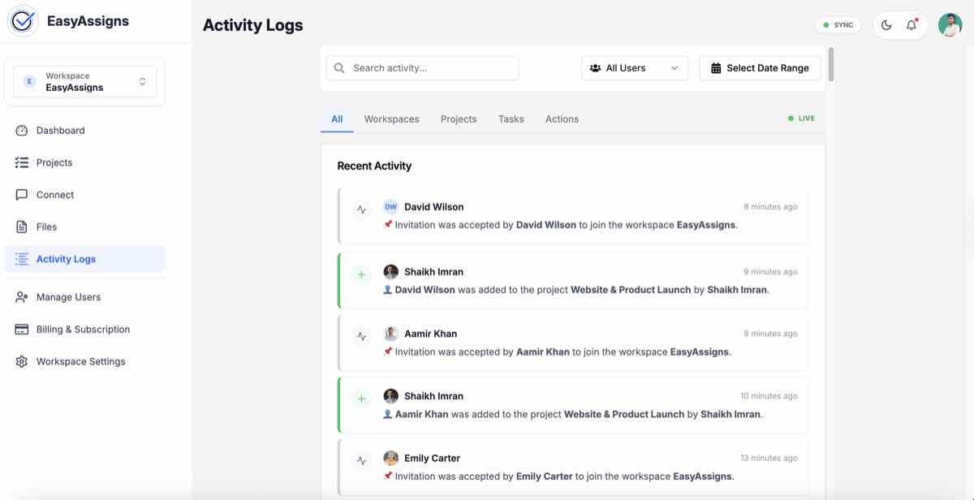Toggle the LIVE activity indicator
The width and height of the screenshot is (974, 500).
[x=800, y=118]
